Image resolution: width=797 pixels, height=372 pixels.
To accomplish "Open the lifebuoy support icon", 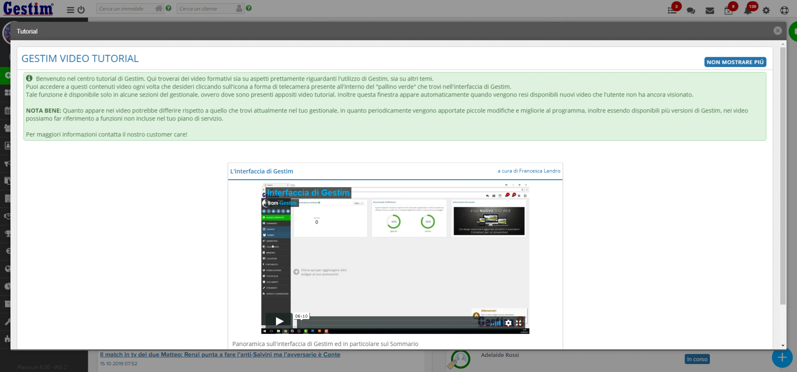I will point(784,10).
